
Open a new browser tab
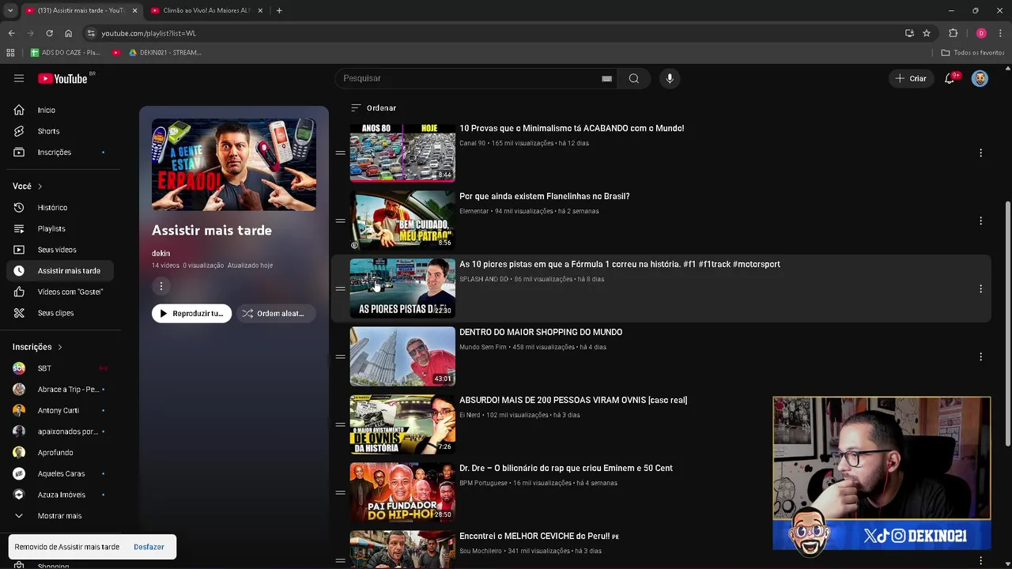[279, 10]
